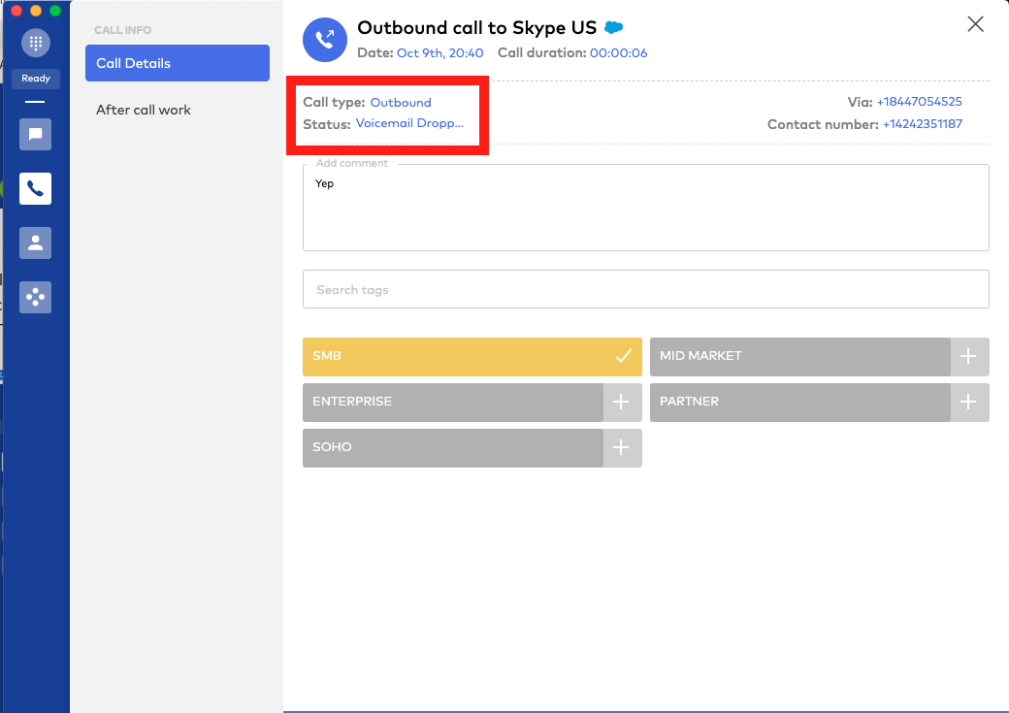Add the SOHO tag with plus

[x=622, y=448]
